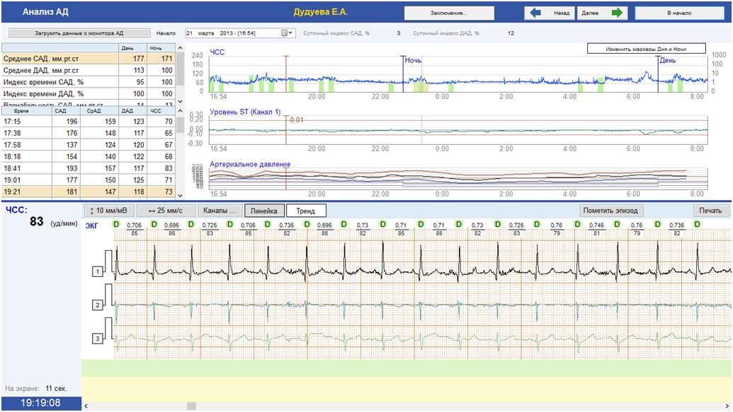The height and width of the screenshot is (412, 733).
Task: Click Загрузить данные с монитора АД button
Action: 79,33
